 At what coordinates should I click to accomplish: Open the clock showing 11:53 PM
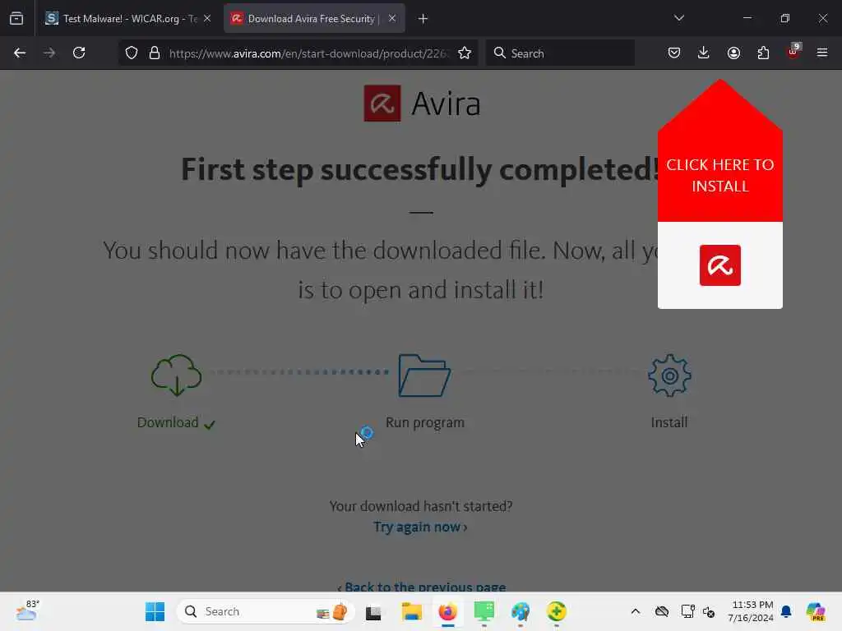click(751, 611)
